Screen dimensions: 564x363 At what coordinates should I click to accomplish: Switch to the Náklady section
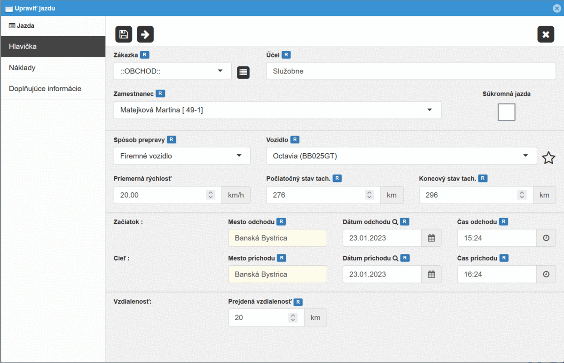click(x=22, y=68)
